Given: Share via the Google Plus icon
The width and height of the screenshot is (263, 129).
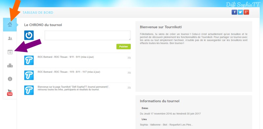Looking at the screenshot, I should [246, 12].
